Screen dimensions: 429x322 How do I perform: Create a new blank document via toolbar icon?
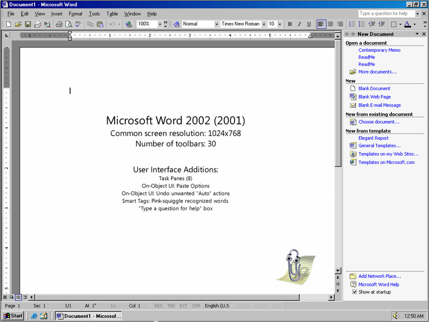click(x=7, y=24)
